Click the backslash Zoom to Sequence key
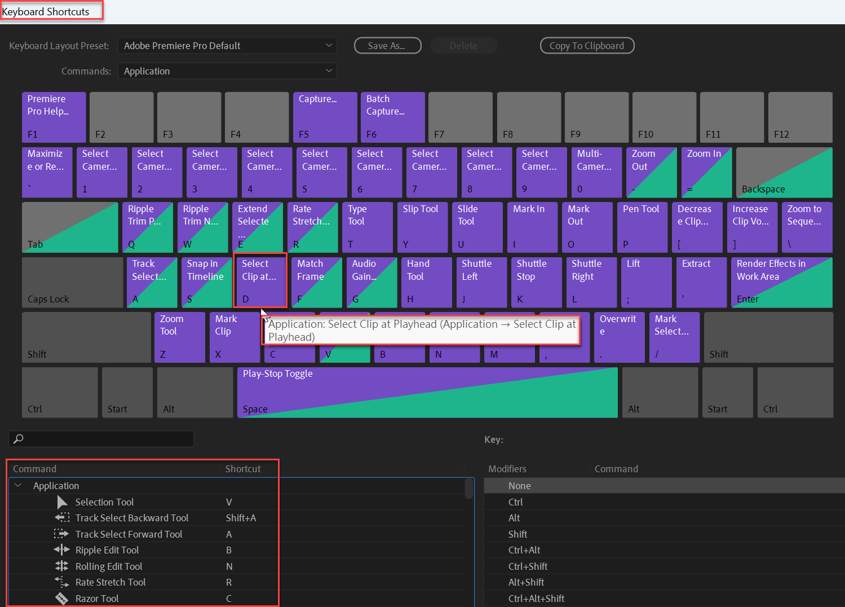The height and width of the screenshot is (607, 845). 807,227
